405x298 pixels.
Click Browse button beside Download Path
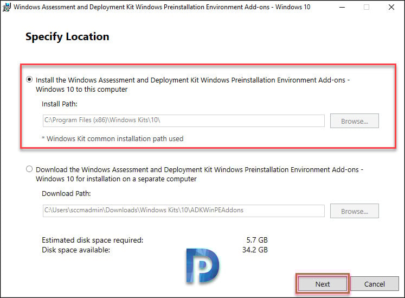[355, 211]
